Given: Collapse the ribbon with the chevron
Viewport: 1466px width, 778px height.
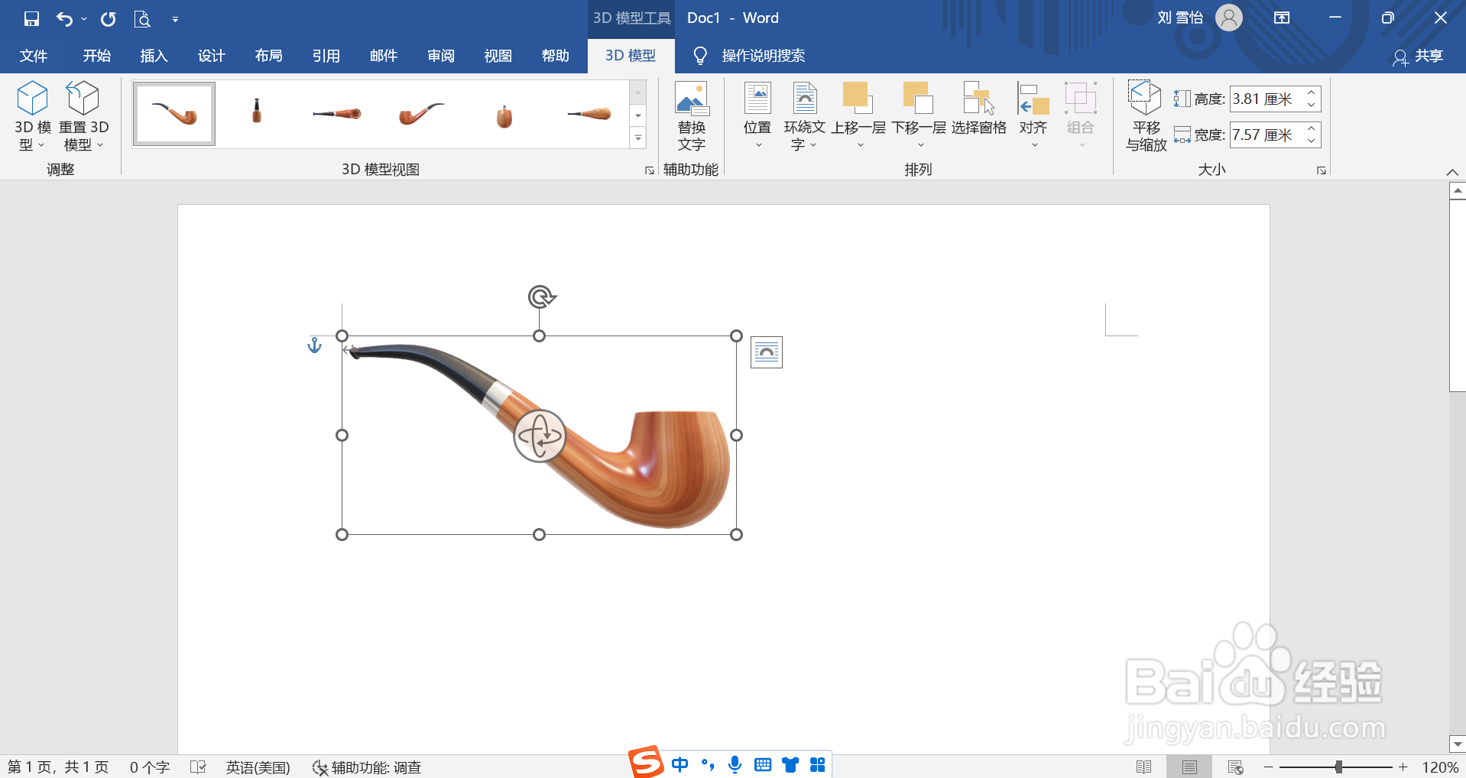Looking at the screenshot, I should 1452,172.
